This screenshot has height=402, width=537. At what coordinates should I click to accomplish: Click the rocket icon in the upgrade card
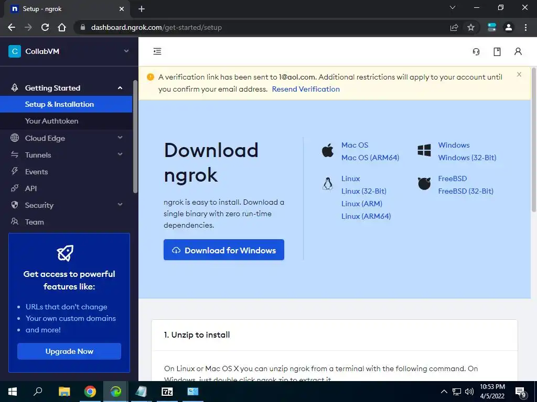pos(65,253)
